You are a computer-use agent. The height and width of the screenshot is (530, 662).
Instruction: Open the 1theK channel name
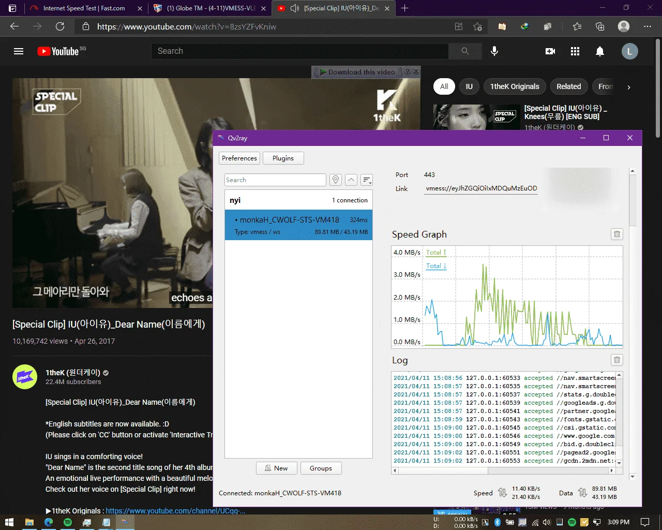pos(73,372)
